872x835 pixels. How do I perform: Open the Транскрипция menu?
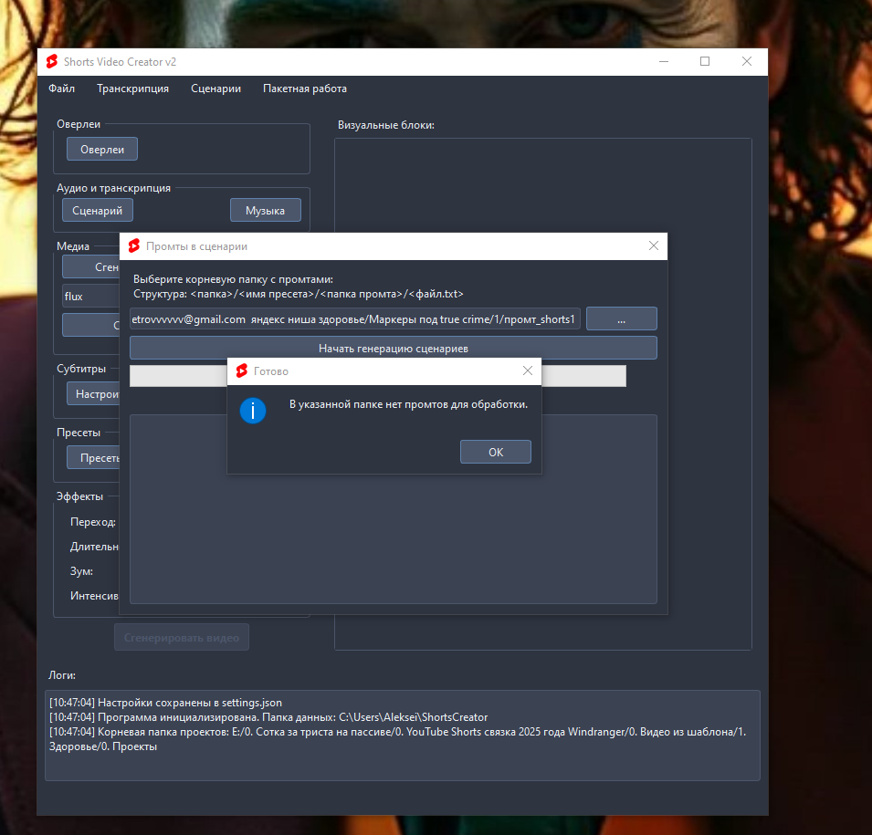tap(132, 89)
